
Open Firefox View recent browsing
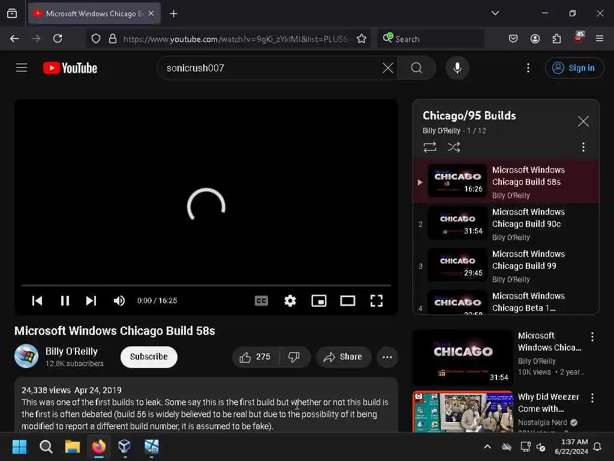coord(12,13)
